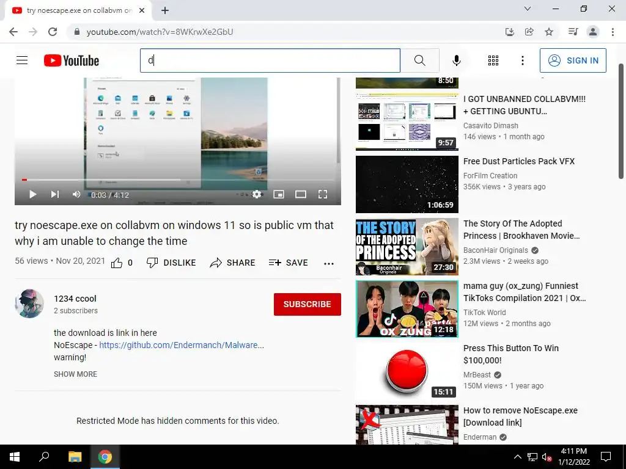Screen dimensions: 626x469
Task: Like the video with thumbs up
Action: tap(122, 263)
